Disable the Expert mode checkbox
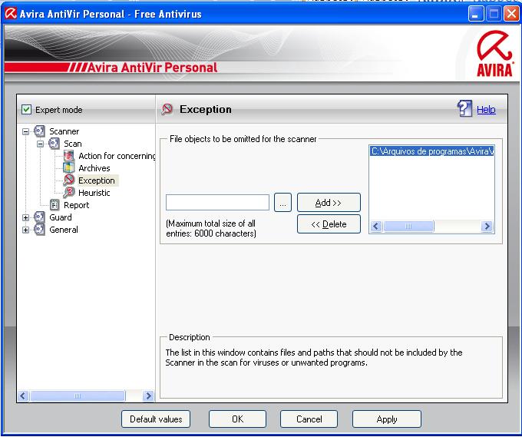Image resolution: width=522 pixels, height=437 pixels. tap(26, 110)
